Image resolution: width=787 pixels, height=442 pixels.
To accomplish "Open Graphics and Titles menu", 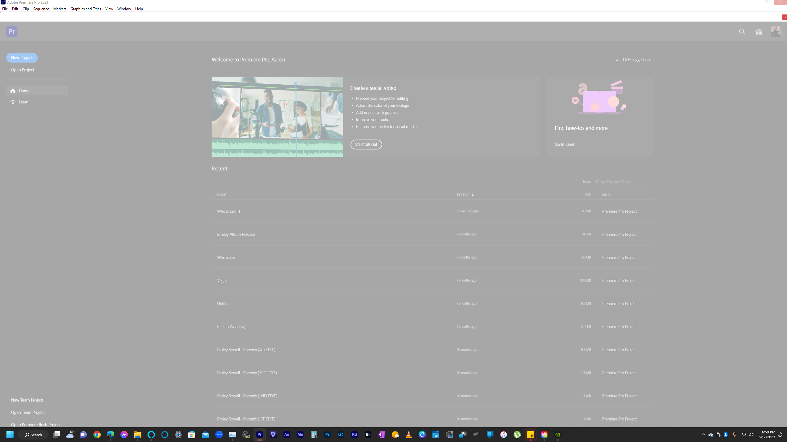I will pyautogui.click(x=86, y=9).
